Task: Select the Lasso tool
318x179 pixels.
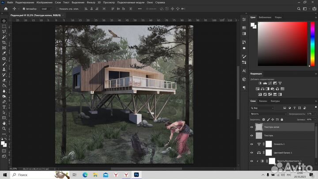Action: coord(4,32)
